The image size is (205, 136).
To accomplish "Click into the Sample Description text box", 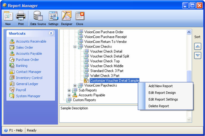I will (x=123, y=114).
